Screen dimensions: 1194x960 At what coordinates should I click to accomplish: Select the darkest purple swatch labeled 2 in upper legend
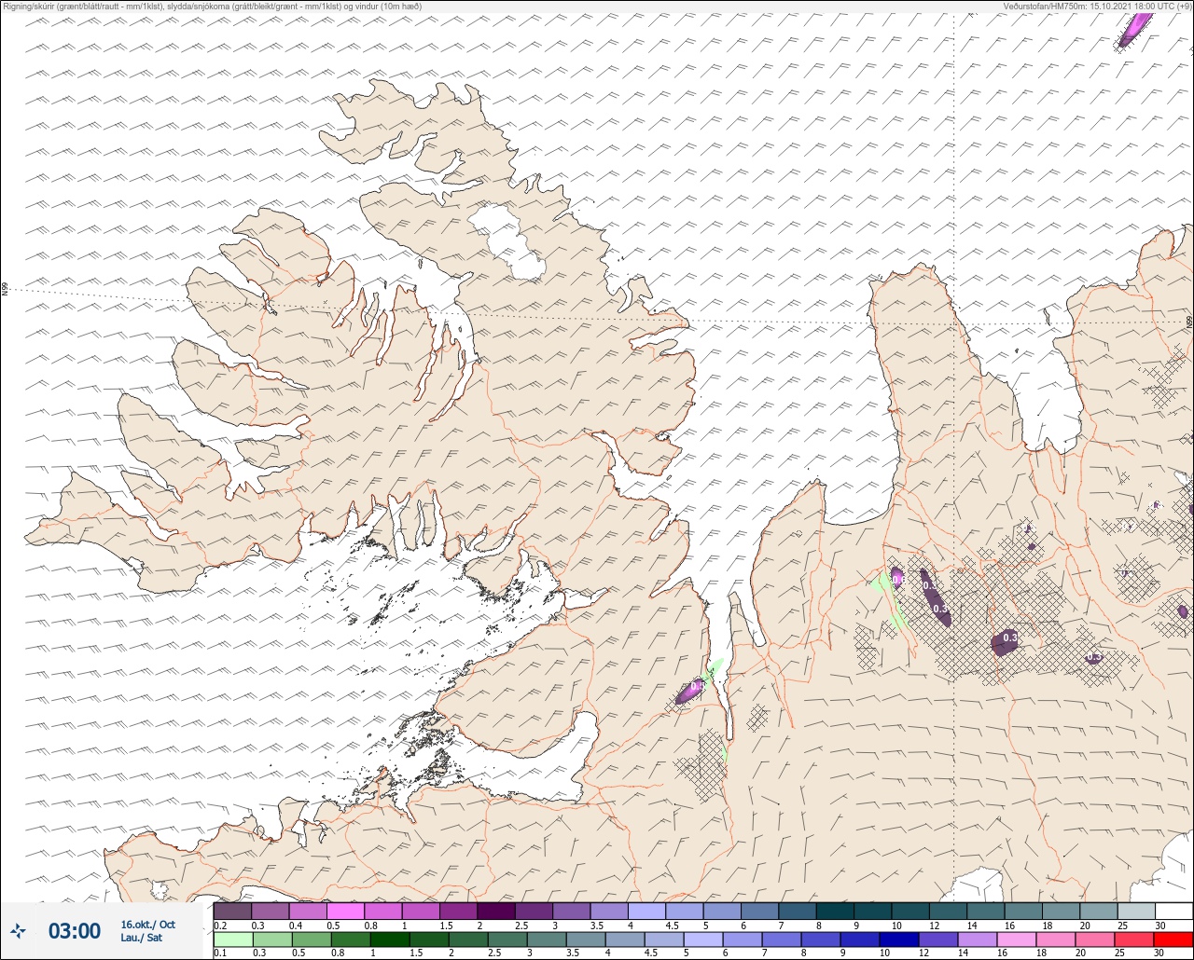[x=496, y=911]
